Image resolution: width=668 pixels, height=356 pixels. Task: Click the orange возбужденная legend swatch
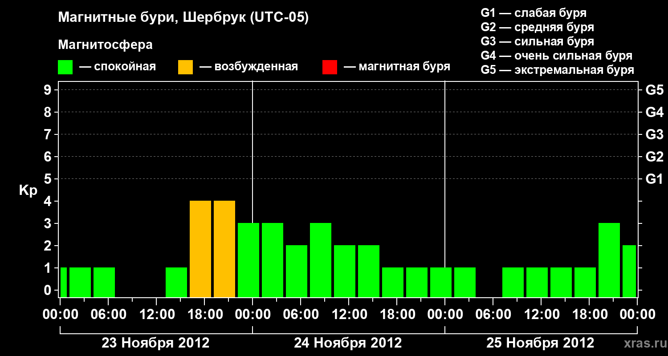tap(185, 67)
